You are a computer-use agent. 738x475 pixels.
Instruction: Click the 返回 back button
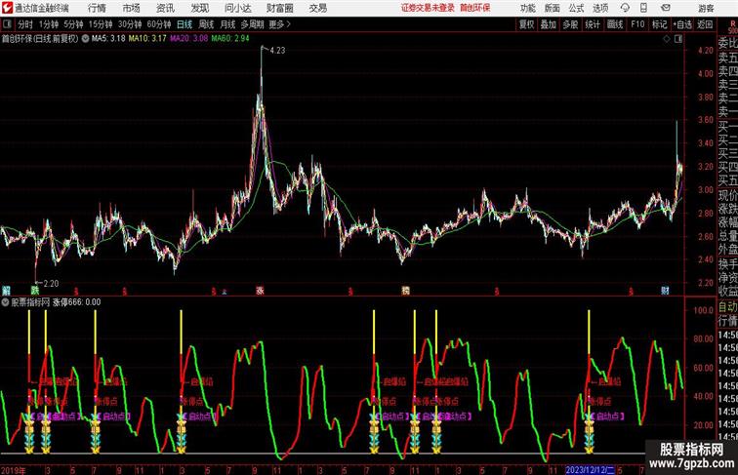(705, 24)
